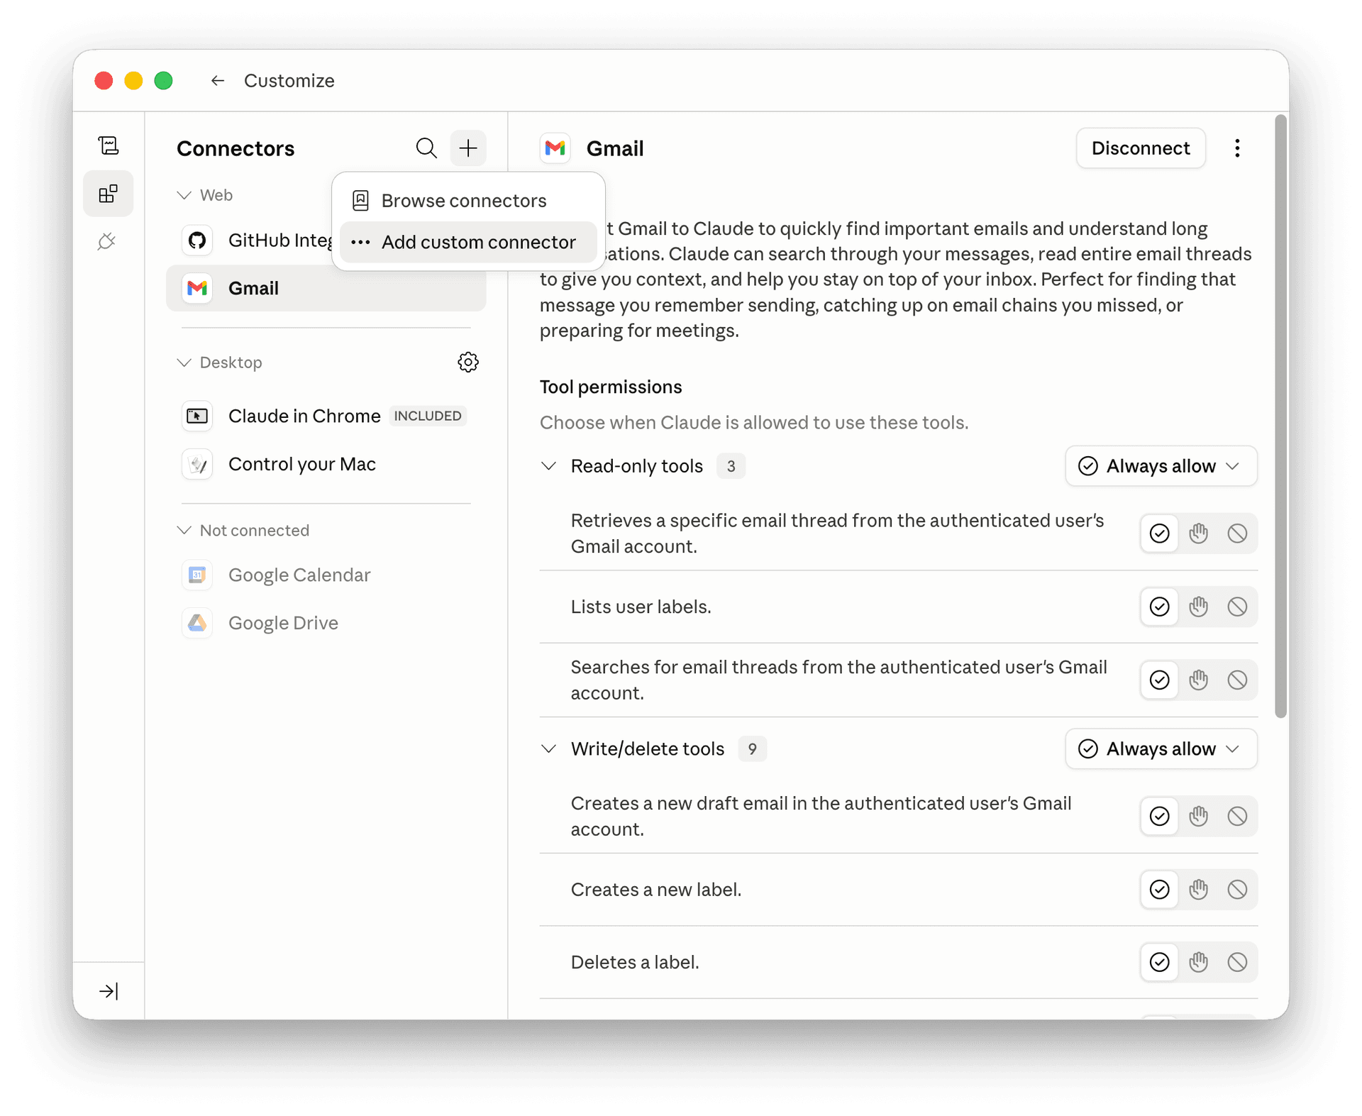1362x1116 pixels.
Task: Collapse the Web connectors group
Action: point(184,195)
